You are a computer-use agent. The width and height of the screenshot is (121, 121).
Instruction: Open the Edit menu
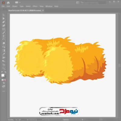click(8, 6)
